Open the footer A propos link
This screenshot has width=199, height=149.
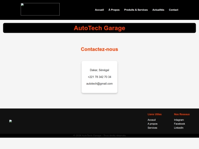(153, 124)
